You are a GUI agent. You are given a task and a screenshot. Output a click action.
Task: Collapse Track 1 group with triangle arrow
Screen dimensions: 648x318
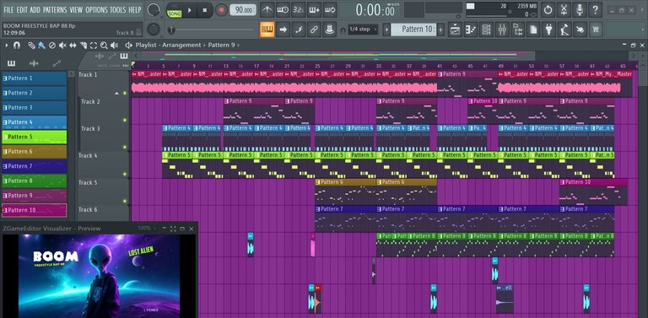[116, 94]
